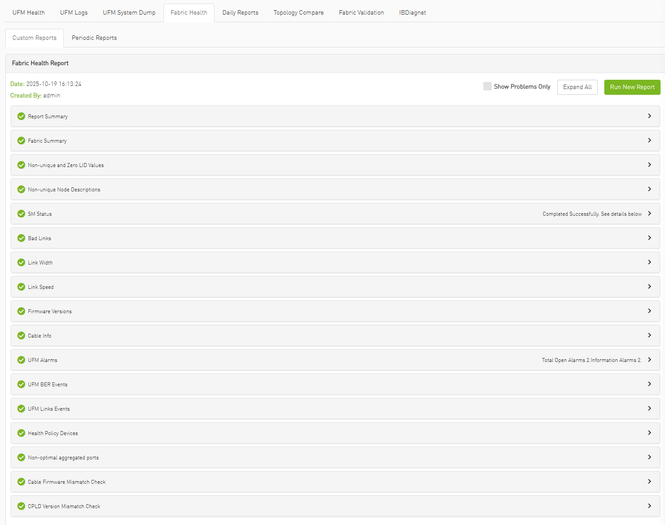
Task: Switch to the Periodic Reports sub-tab
Action: [x=94, y=38]
